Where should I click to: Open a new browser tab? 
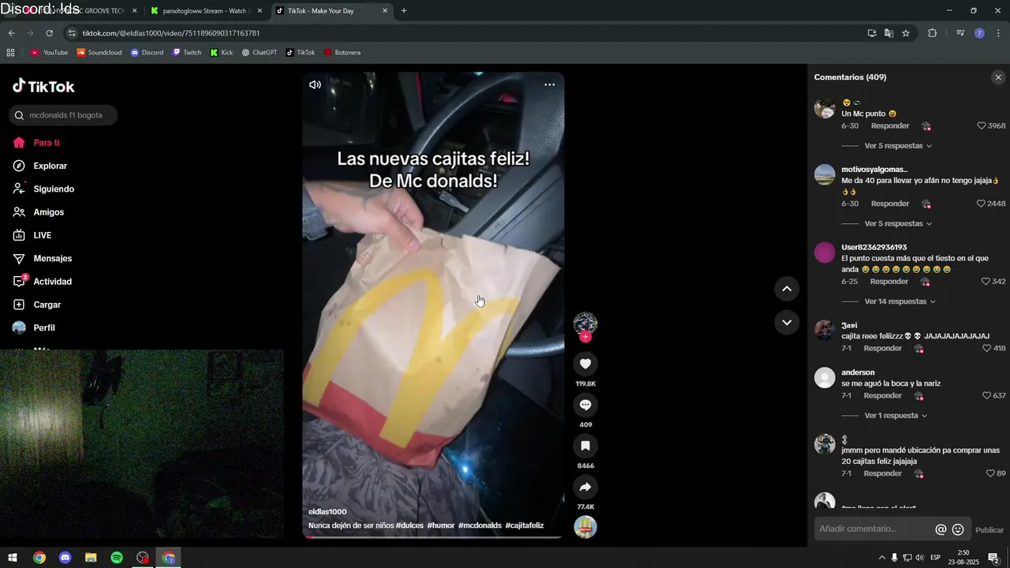tap(404, 11)
